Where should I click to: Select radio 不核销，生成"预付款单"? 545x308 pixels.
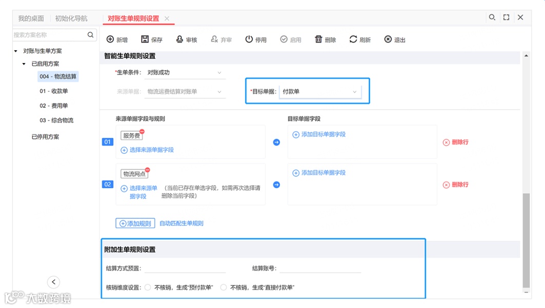(x=148, y=288)
